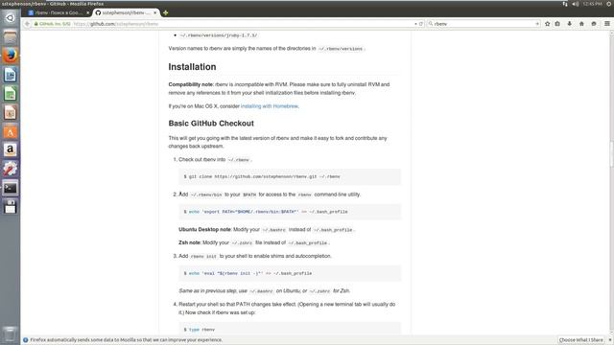Close the sstephenson/rbenv tab
The width and height of the screenshot is (614, 345).
coord(155,12)
